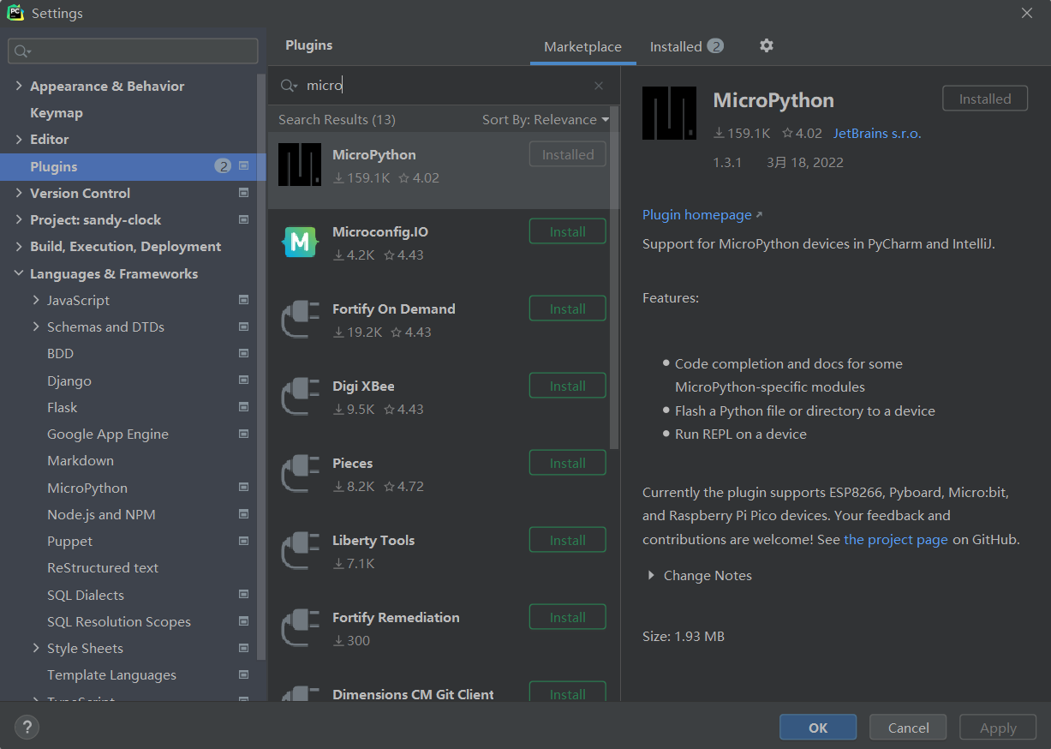
Task: Expand the Version Control node
Action: pos(19,193)
